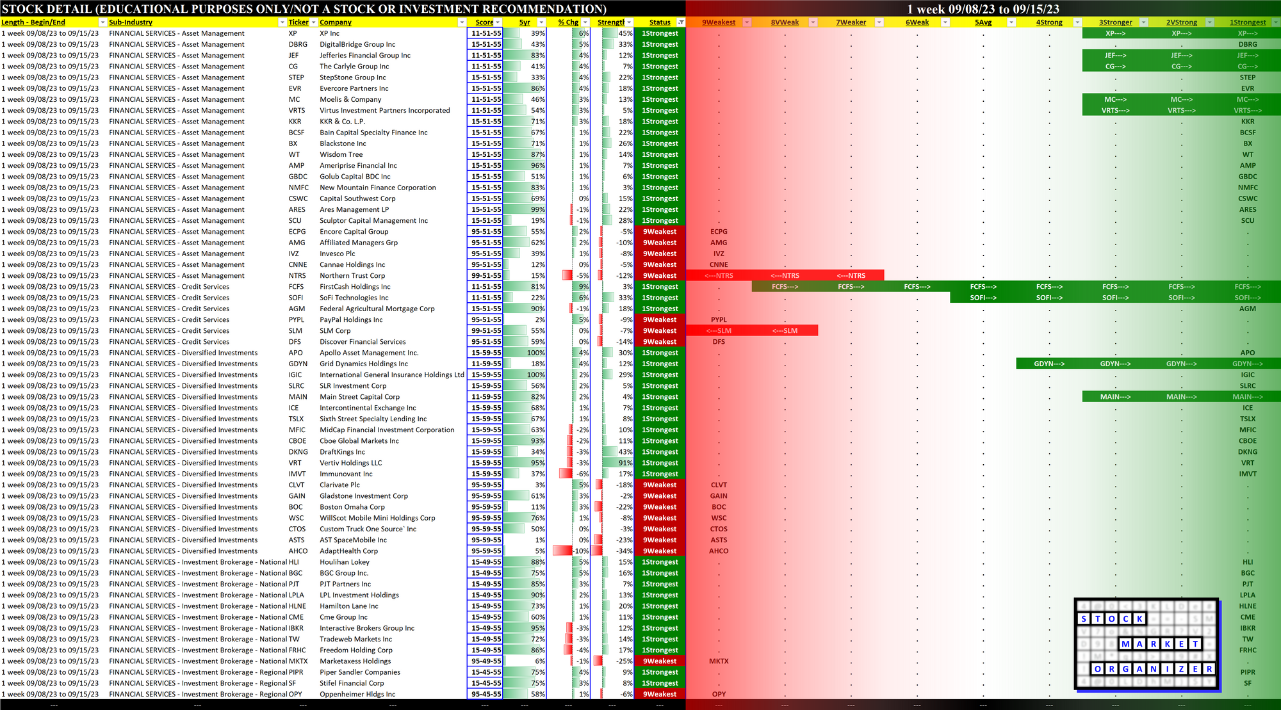Select the Score cell for XP Inc
The width and height of the screenshot is (1281, 710).
tap(485, 33)
